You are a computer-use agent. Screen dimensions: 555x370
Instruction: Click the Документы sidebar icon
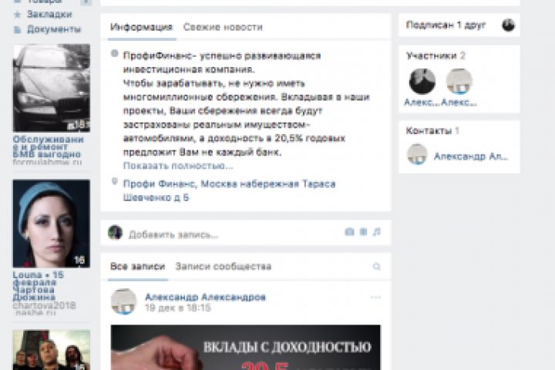point(17,29)
